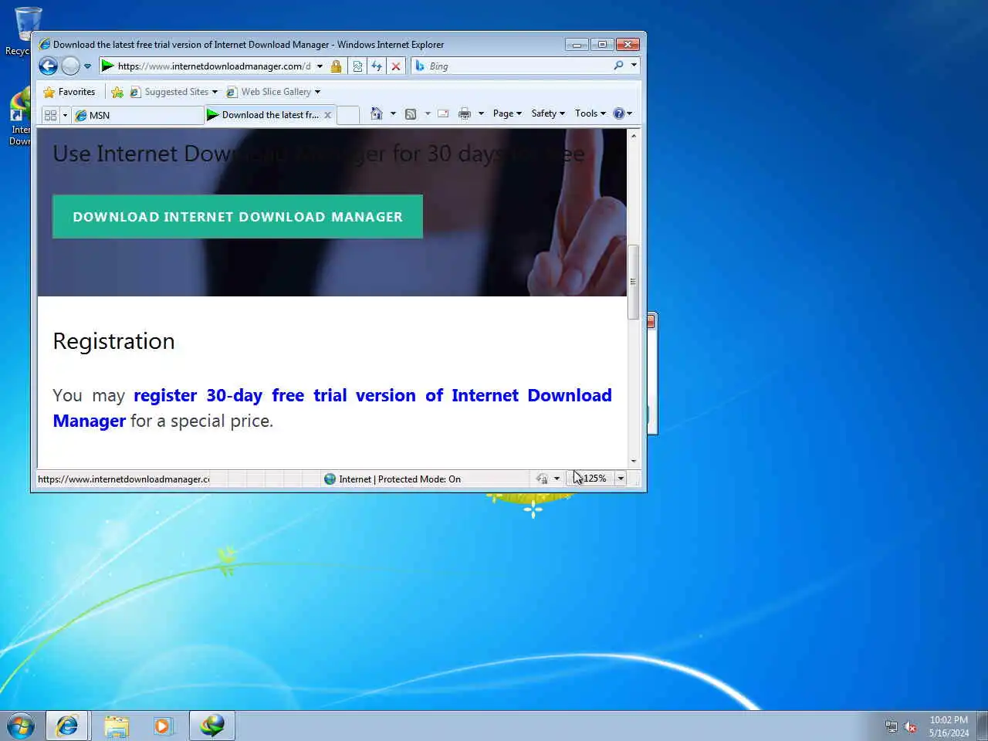Click the status bar URL text

[x=123, y=479]
